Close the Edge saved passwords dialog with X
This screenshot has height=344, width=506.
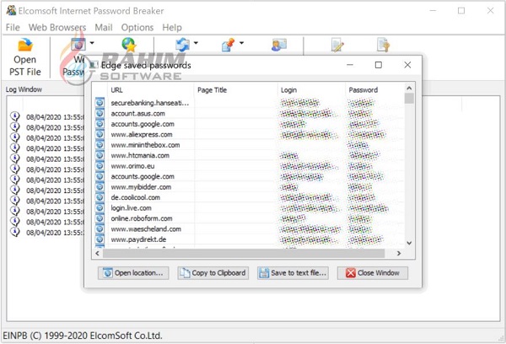[x=407, y=65]
